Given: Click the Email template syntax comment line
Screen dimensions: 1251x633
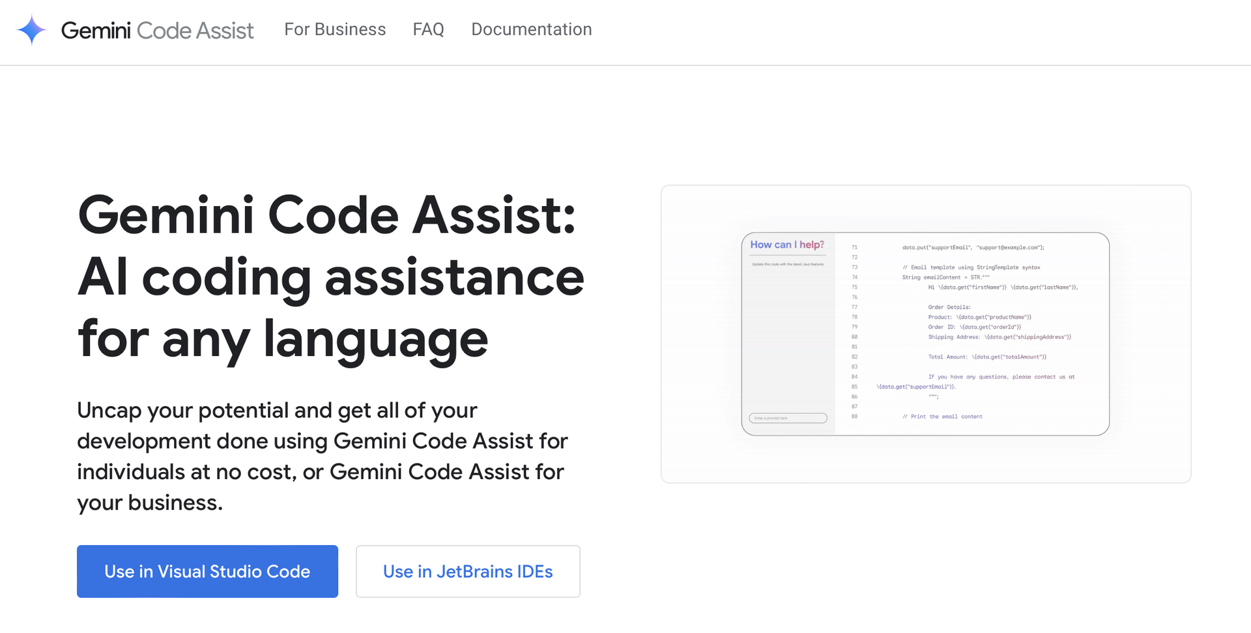Looking at the screenshot, I should tap(971, 267).
